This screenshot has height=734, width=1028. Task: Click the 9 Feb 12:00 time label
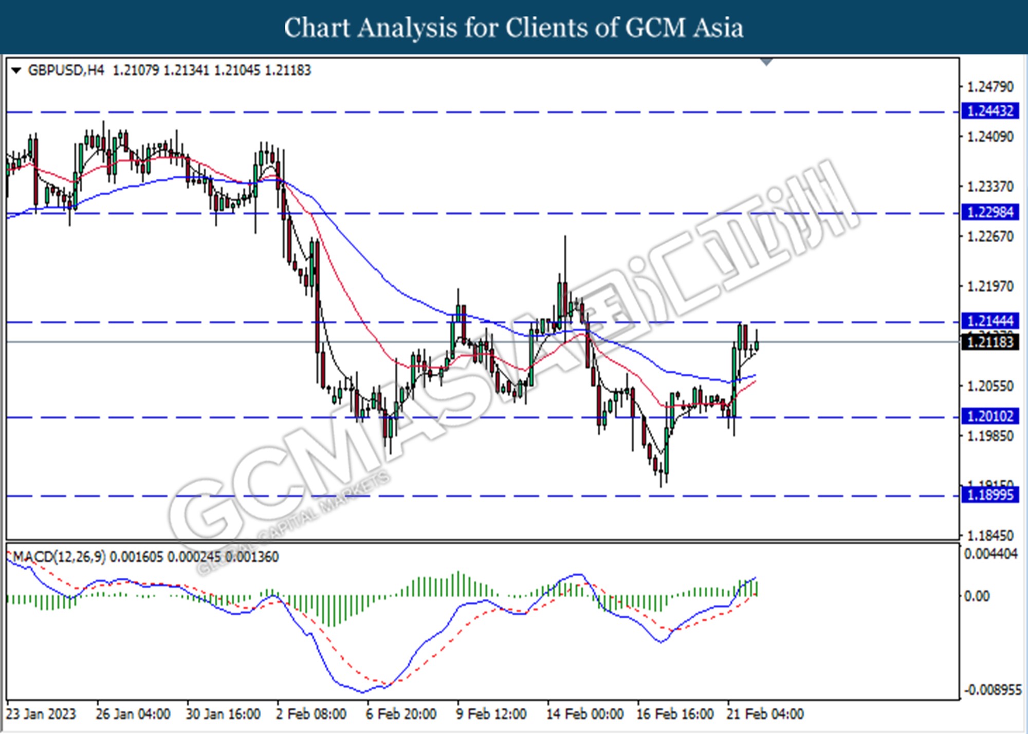(491, 714)
